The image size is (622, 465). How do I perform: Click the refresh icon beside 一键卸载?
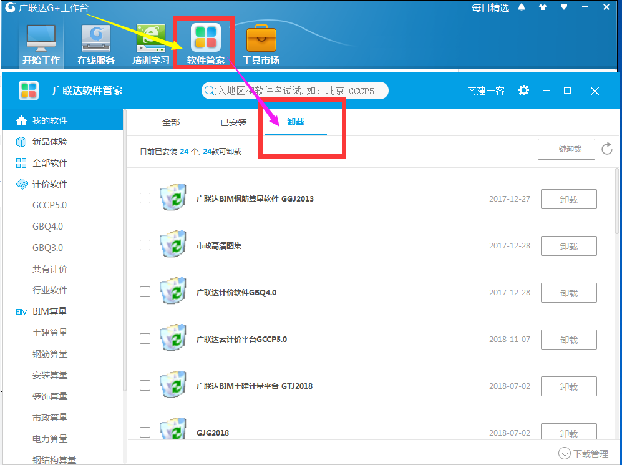pos(607,149)
